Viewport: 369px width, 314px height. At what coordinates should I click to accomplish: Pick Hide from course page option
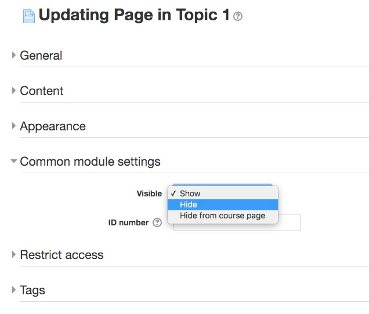[223, 216]
